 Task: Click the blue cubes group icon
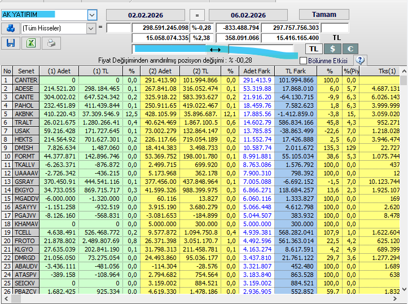(11, 28)
